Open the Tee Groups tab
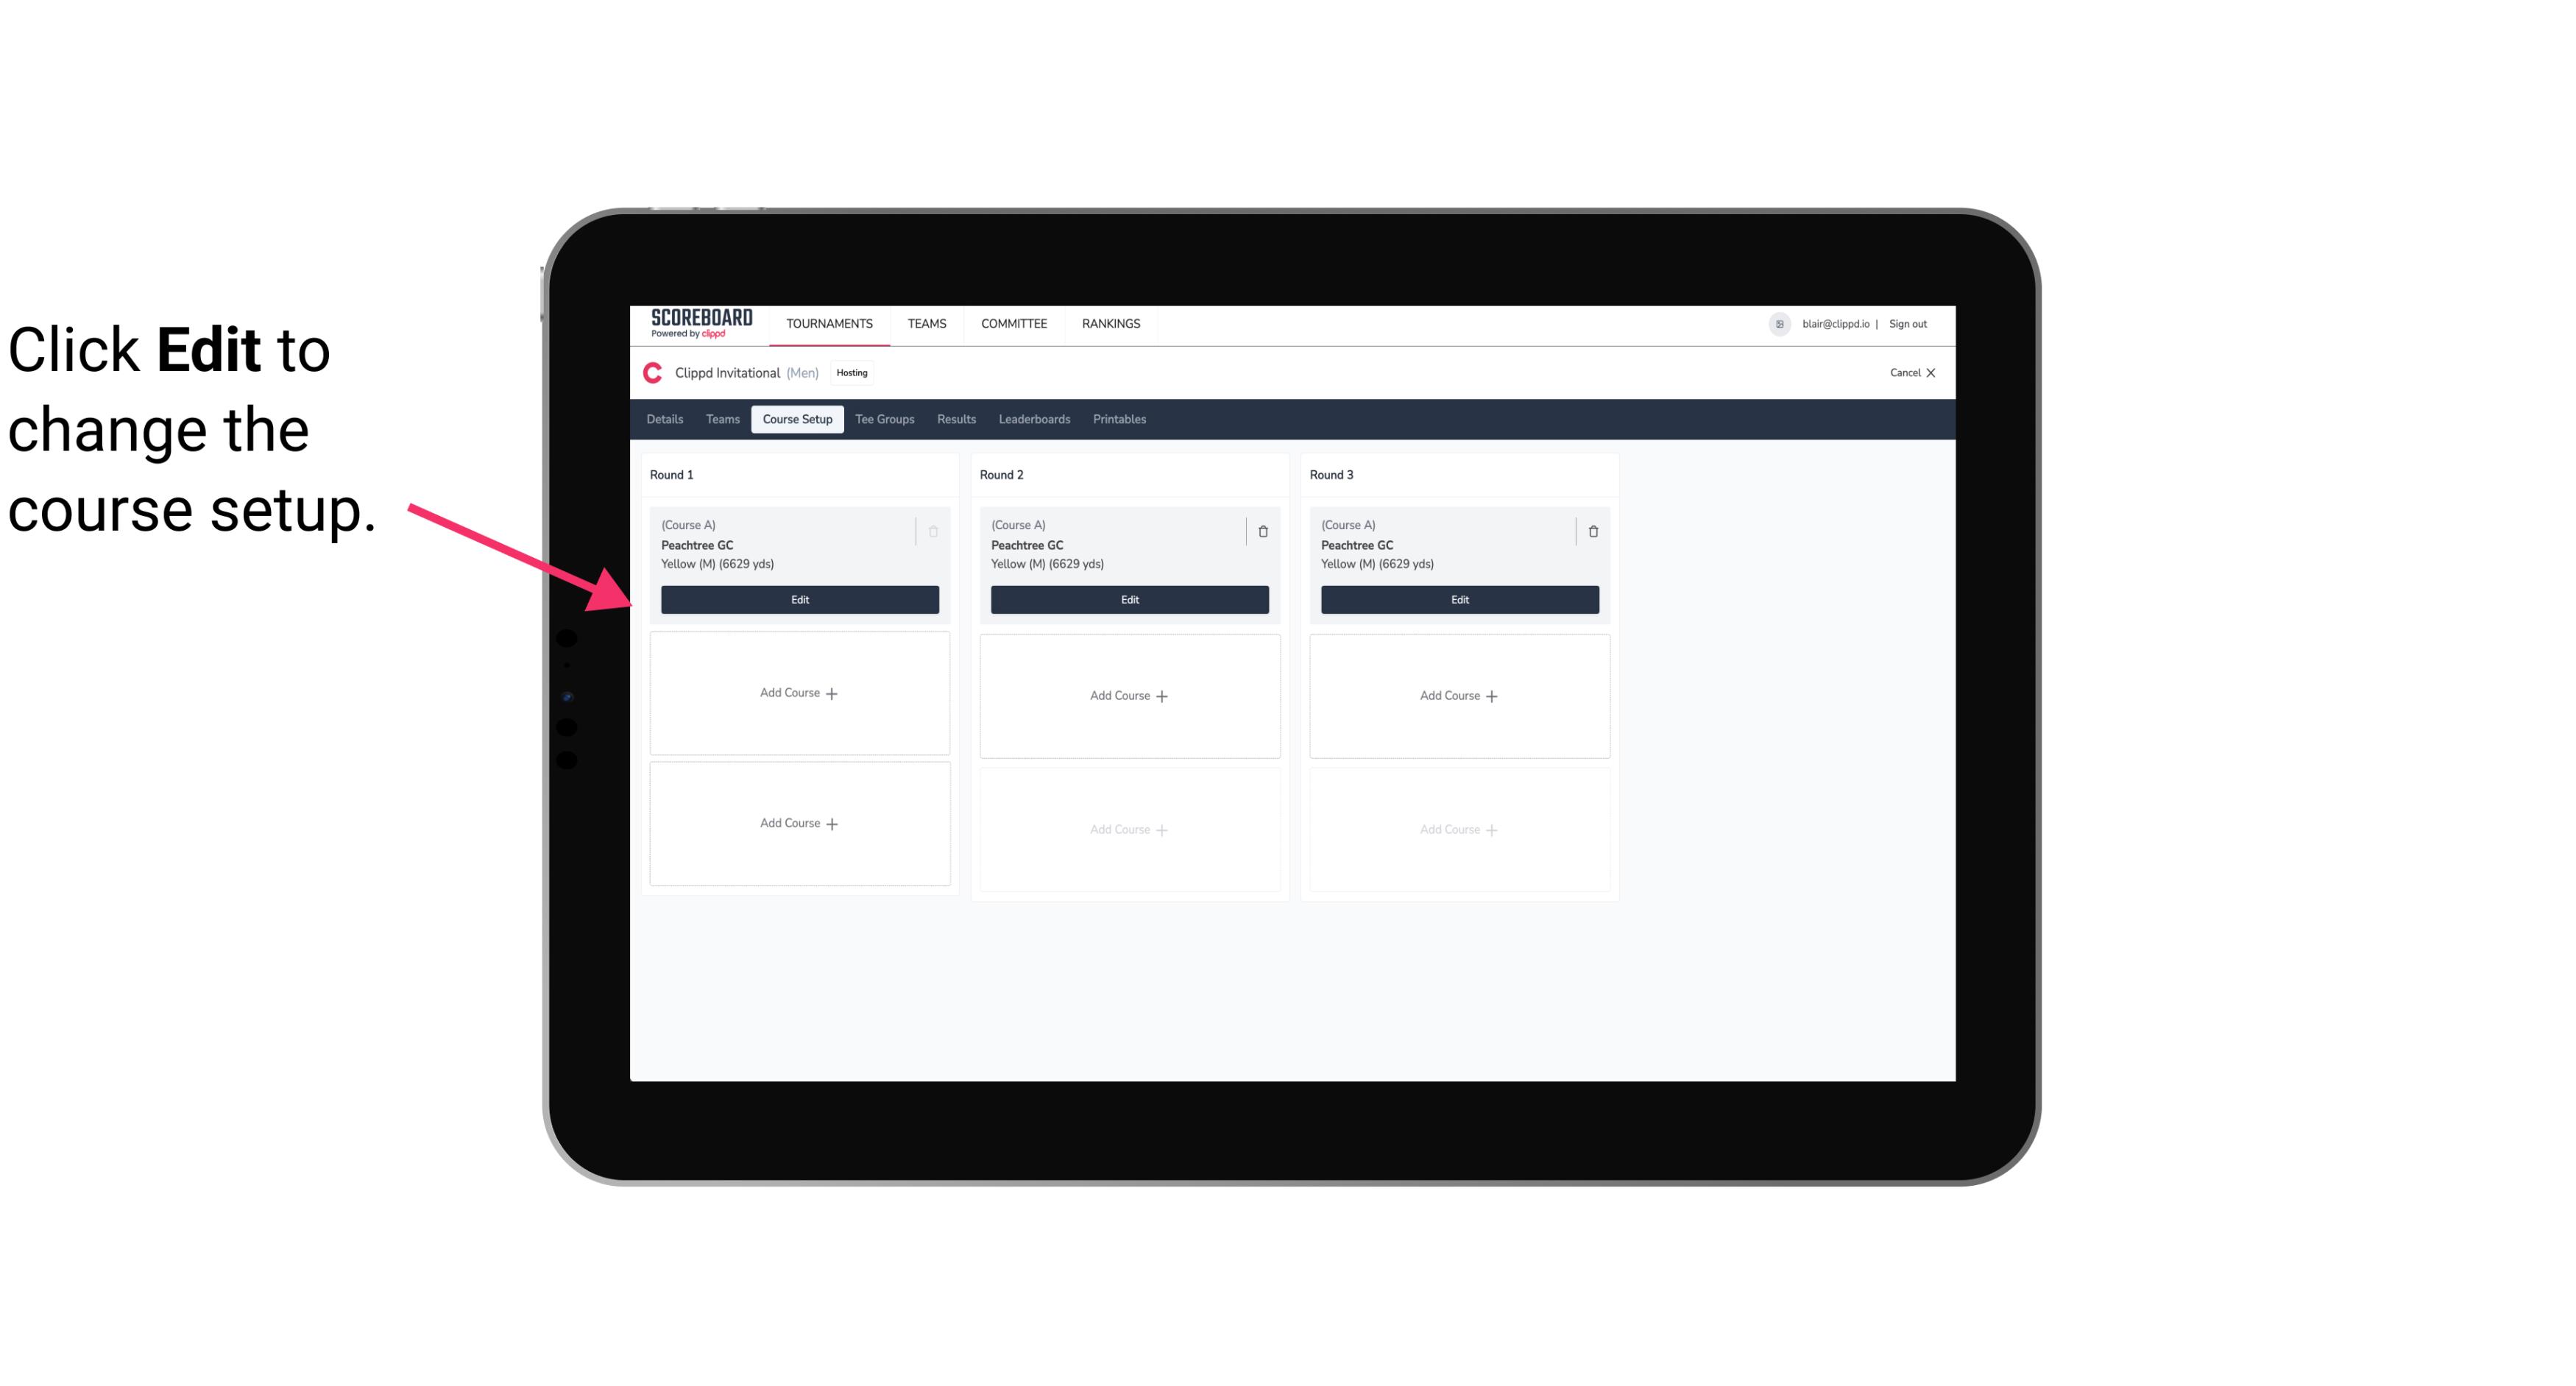This screenshot has height=1386, width=2576. (x=885, y=418)
